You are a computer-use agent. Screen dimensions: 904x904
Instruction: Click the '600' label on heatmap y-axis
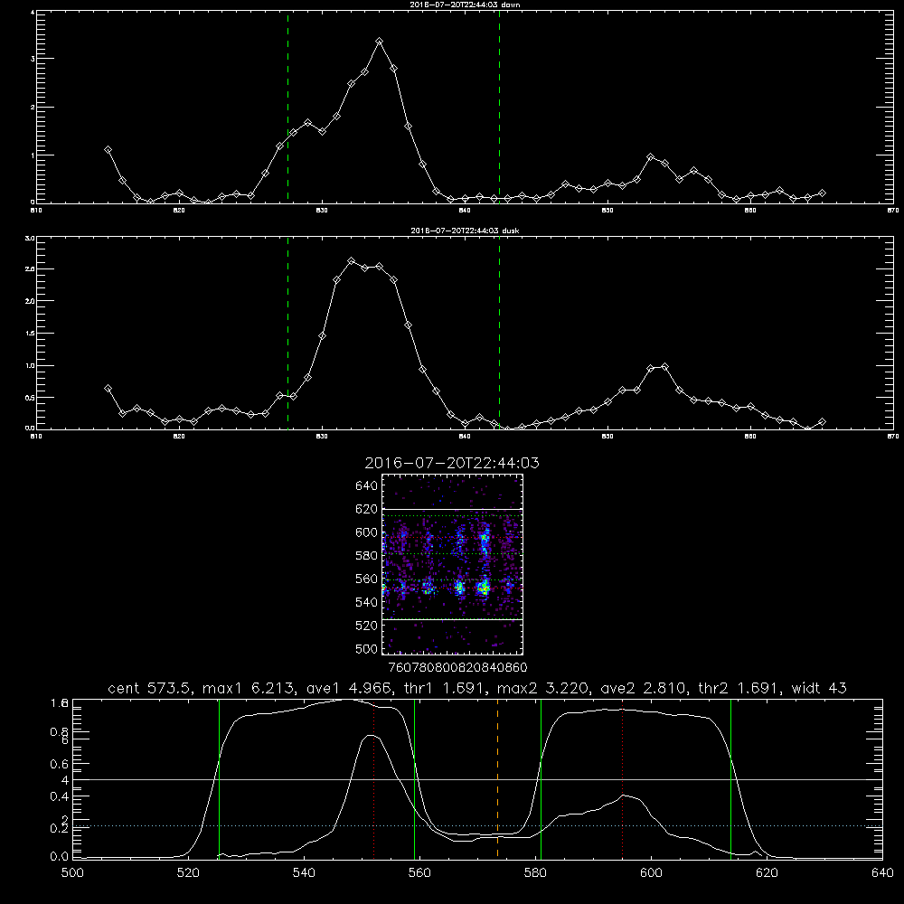click(x=367, y=532)
